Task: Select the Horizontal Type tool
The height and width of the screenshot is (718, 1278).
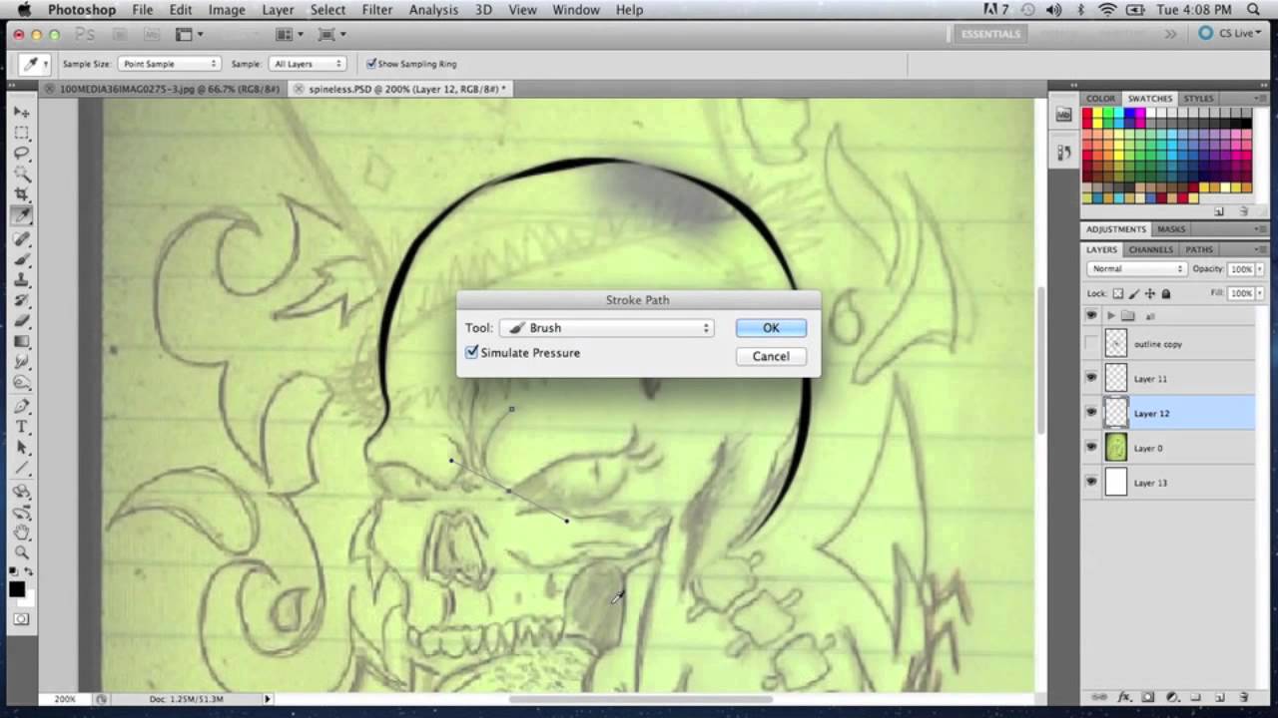Action: 21,427
